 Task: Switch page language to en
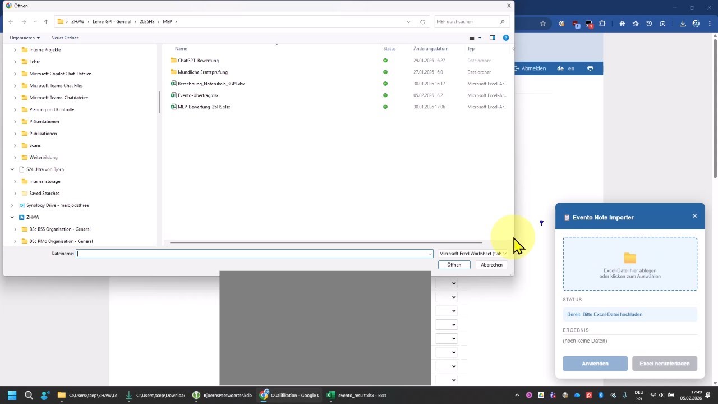(x=571, y=68)
